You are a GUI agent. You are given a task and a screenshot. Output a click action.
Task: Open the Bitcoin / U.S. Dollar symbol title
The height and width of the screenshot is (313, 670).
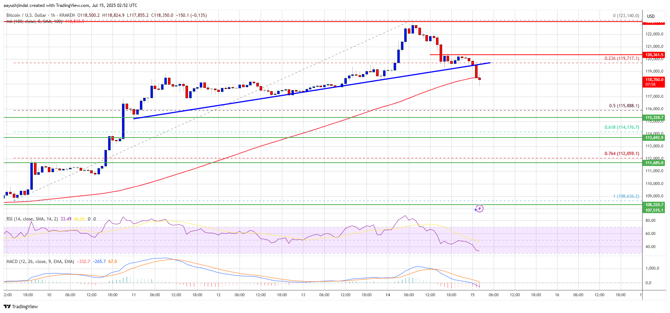(26, 15)
